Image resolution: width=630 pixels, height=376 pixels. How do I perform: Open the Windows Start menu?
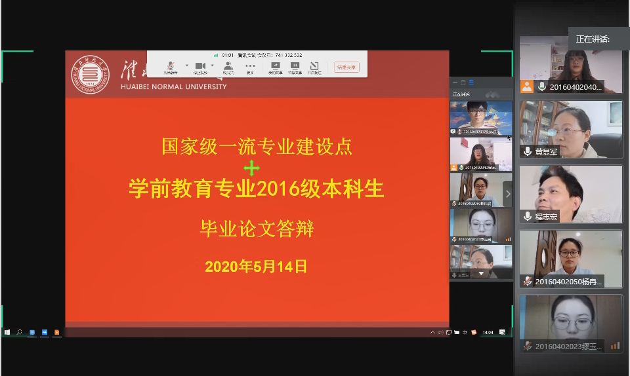coord(7,332)
